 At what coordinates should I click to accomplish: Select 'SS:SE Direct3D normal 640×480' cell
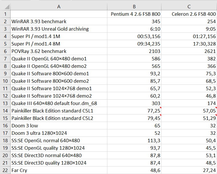coord(59,155)
